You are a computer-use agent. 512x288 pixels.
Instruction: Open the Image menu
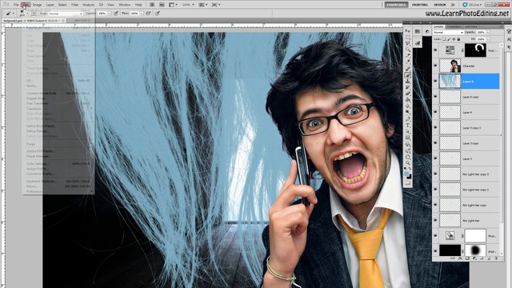pos(37,5)
